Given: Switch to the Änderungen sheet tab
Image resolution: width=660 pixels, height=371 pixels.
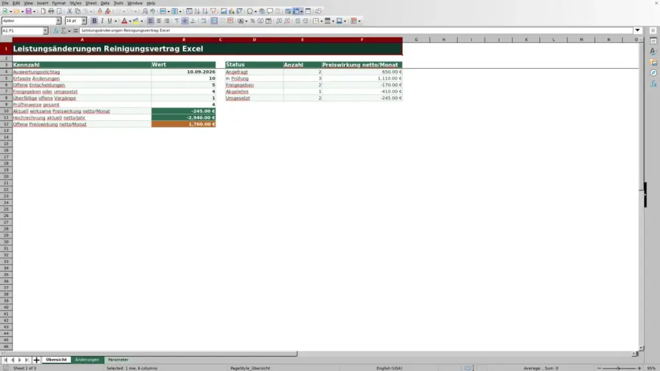Looking at the screenshot, I should point(87,360).
